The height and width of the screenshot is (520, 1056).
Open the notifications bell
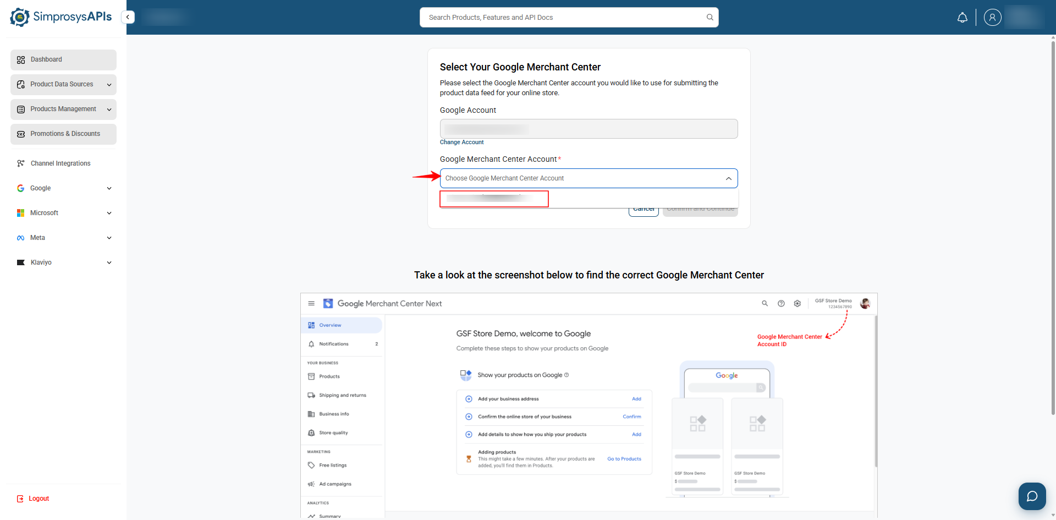pos(962,18)
